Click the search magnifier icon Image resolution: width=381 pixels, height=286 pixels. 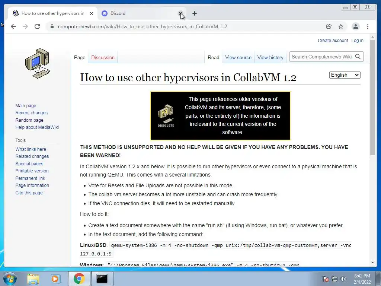coord(358,57)
